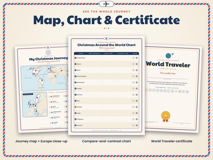The width and height of the screenshot is (213, 160).
Task: Click the snowflake icon in United States row
Action: pyautogui.click(x=137, y=58)
